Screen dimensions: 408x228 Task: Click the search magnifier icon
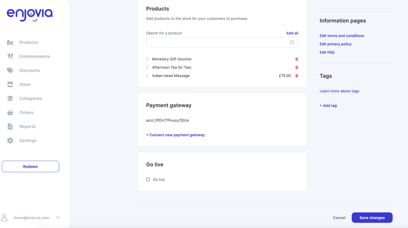292,43
